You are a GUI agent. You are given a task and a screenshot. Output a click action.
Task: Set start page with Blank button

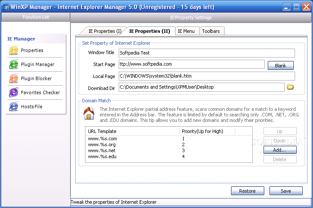pos(281,66)
